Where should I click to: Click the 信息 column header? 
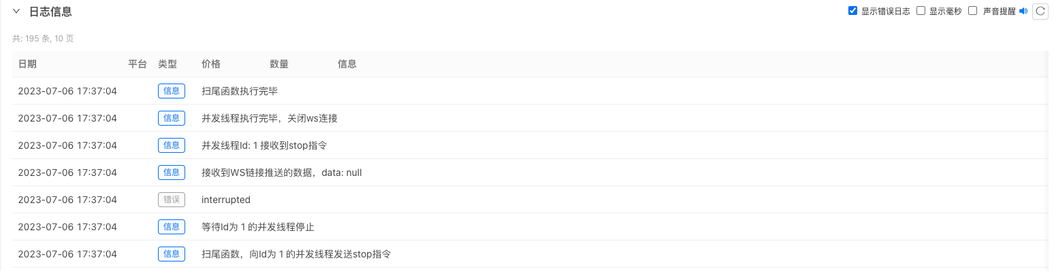tap(347, 64)
